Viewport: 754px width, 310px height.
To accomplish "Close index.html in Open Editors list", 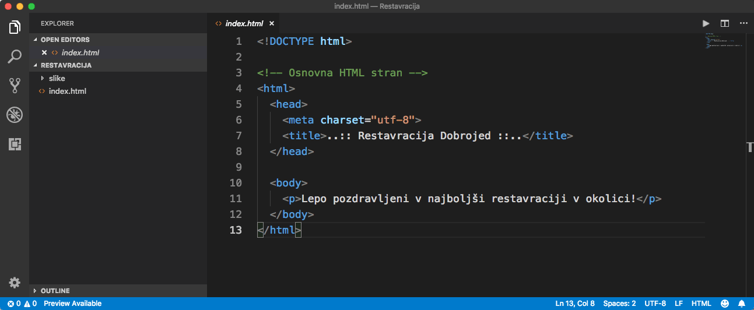I will [44, 52].
